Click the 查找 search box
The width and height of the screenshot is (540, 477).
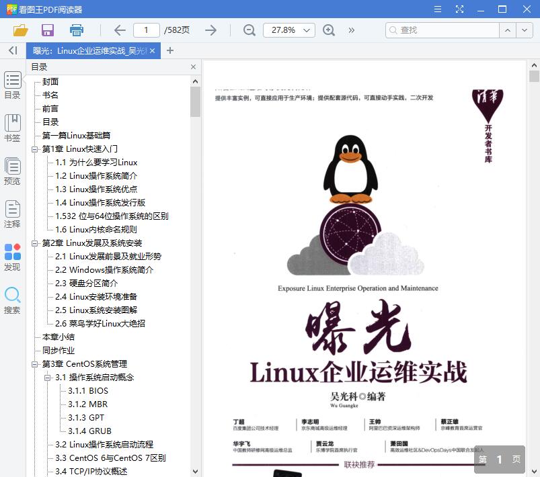coord(442,30)
